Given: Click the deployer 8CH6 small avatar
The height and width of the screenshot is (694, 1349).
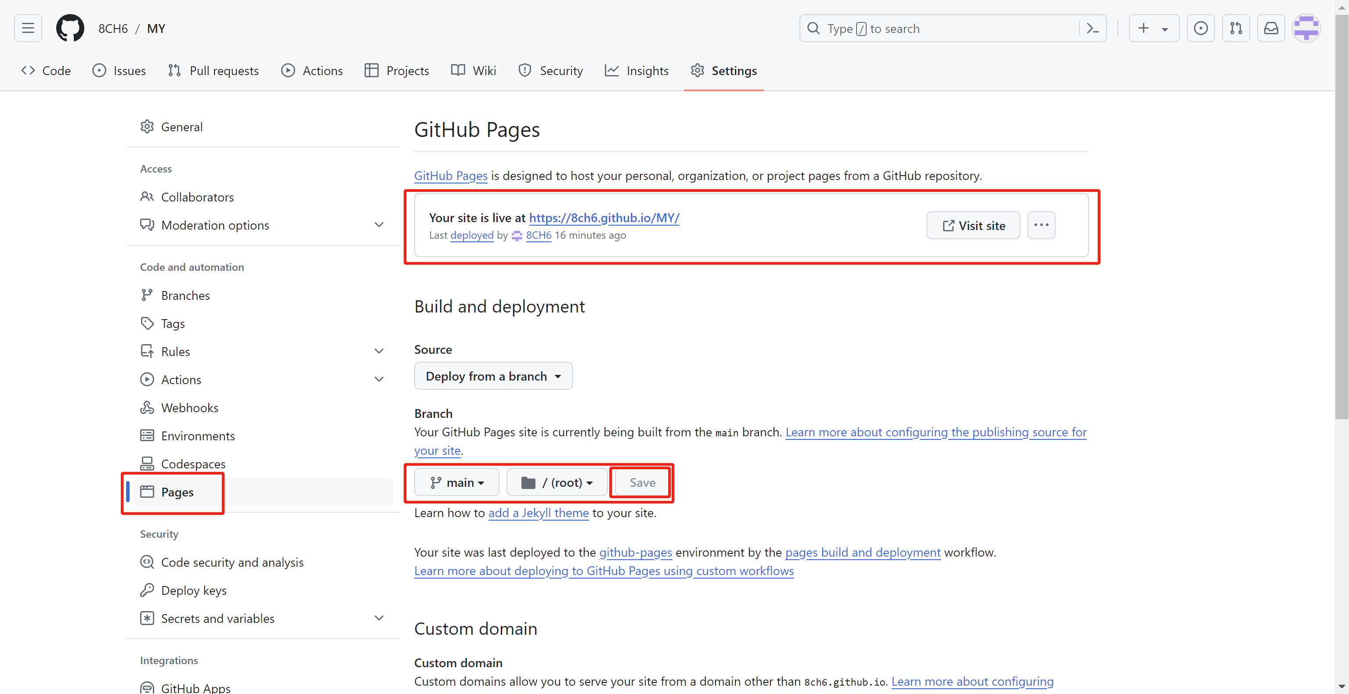Looking at the screenshot, I should [x=517, y=236].
